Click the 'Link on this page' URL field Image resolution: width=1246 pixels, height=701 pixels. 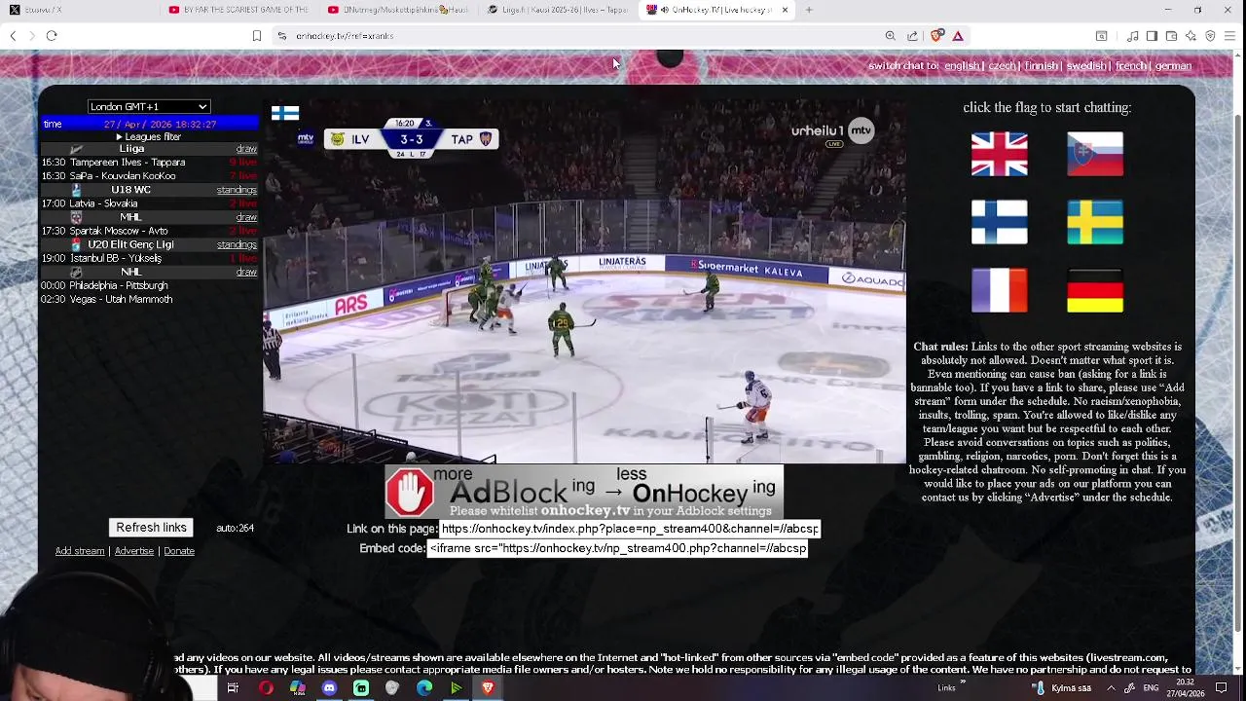click(x=630, y=529)
